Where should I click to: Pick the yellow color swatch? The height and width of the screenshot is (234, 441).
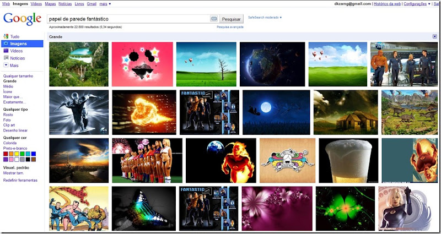coord(17,154)
